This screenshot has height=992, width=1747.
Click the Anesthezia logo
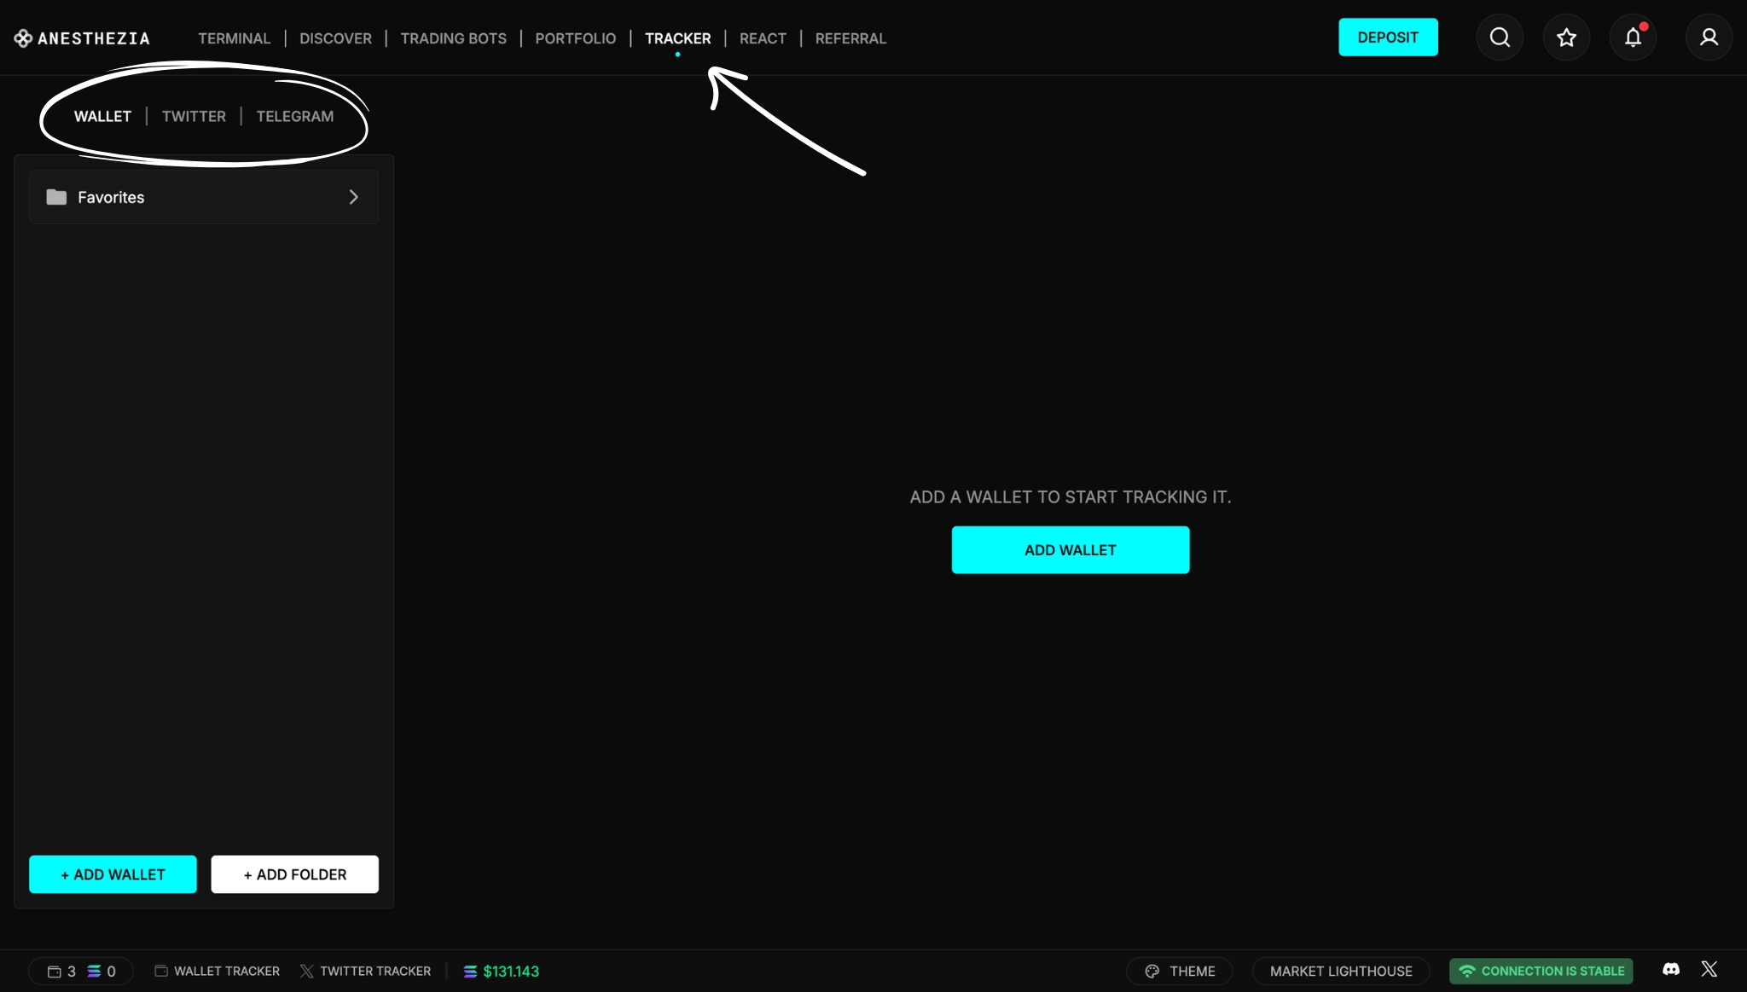[x=82, y=38]
